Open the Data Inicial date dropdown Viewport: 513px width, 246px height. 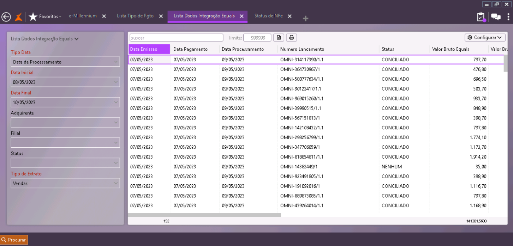(x=116, y=82)
